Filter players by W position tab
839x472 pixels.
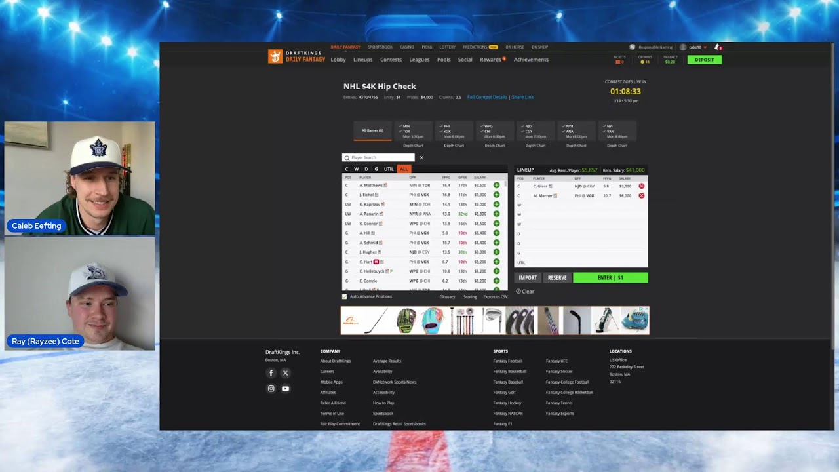[357, 169]
